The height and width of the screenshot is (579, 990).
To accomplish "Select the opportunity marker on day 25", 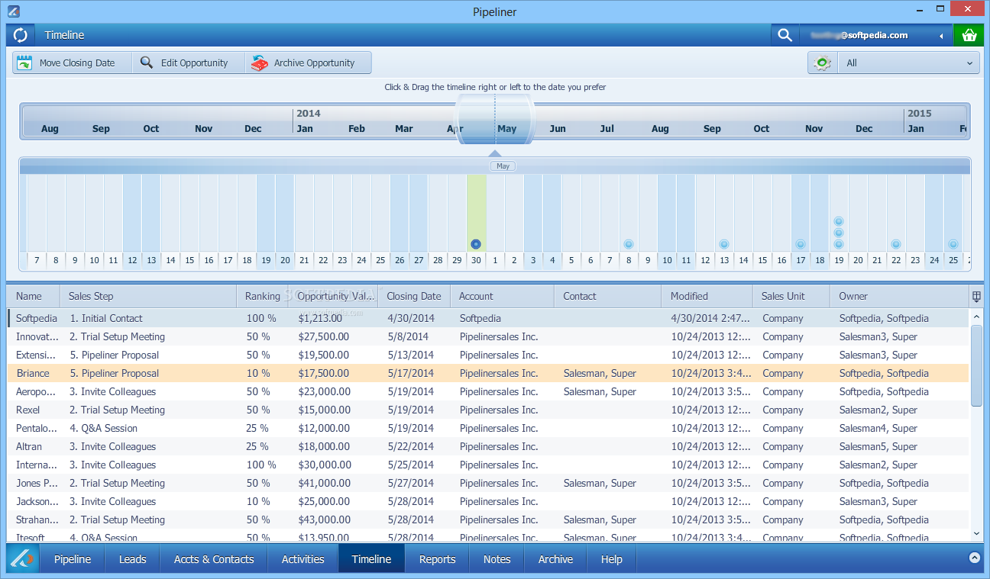I will tap(953, 244).
